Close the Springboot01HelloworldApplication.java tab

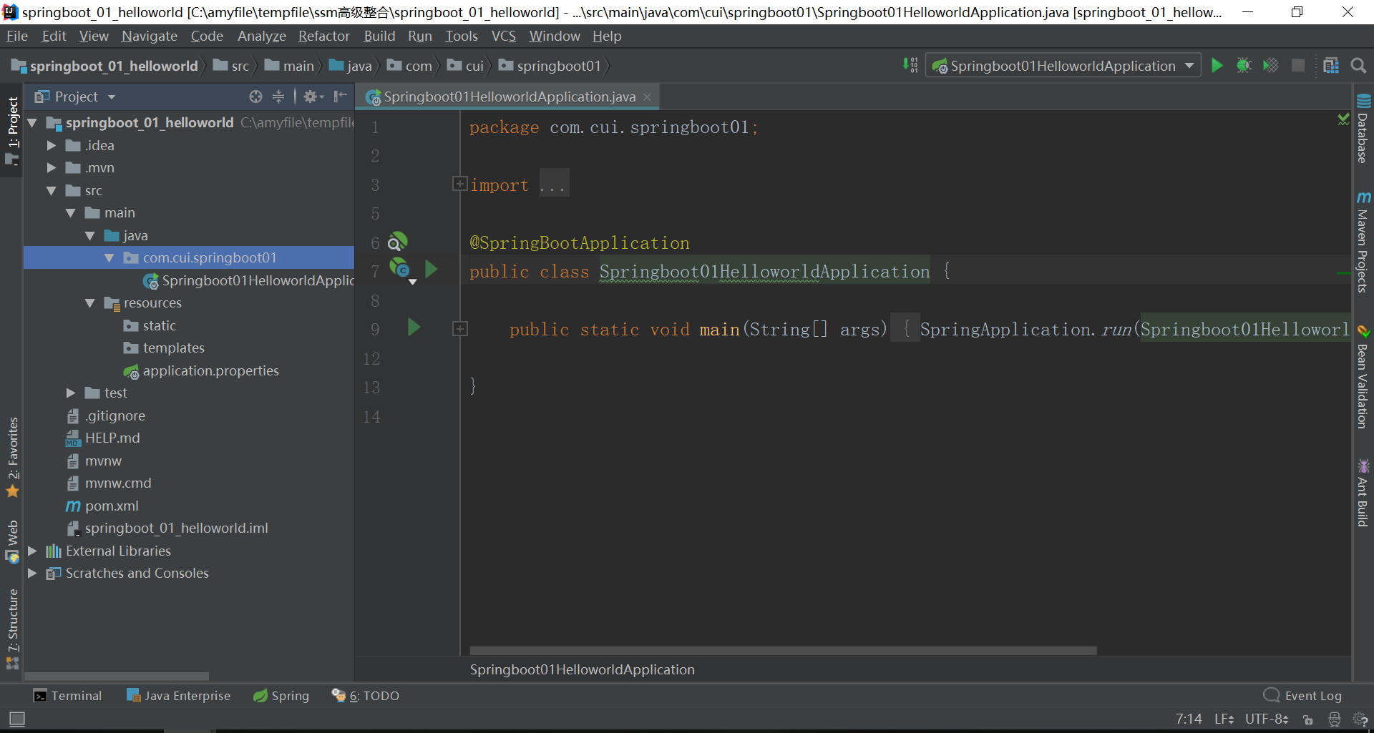[x=647, y=97]
